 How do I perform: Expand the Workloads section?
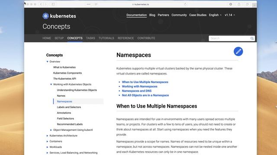coord(47,147)
